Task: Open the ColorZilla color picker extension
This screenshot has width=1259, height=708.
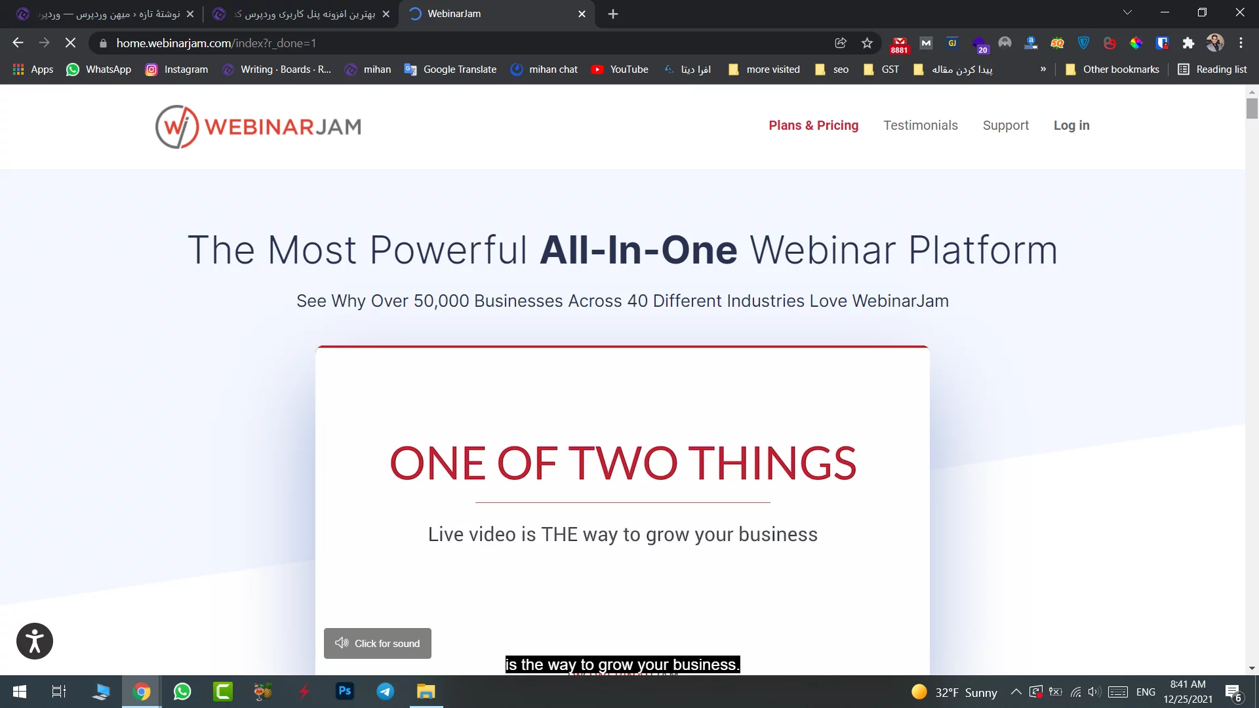Action: pos(1136,43)
